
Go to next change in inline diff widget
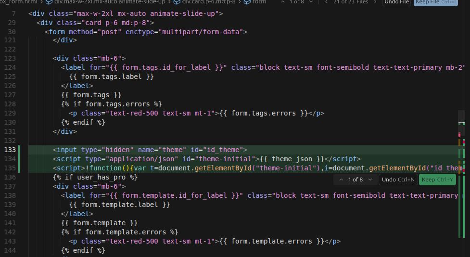370,180
